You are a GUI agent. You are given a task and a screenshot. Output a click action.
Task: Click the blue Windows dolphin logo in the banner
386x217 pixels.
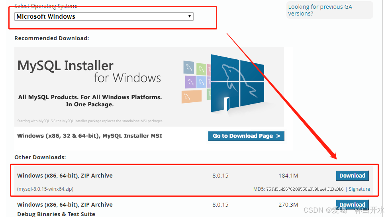pos(237,83)
